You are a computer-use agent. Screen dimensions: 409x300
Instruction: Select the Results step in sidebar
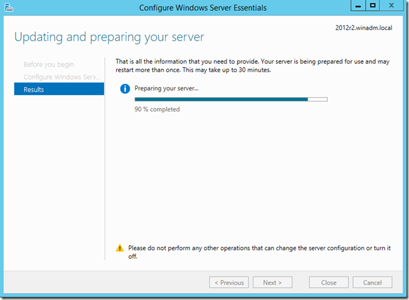click(x=59, y=89)
